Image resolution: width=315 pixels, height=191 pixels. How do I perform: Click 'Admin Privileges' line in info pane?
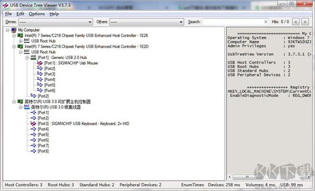(x=261, y=46)
